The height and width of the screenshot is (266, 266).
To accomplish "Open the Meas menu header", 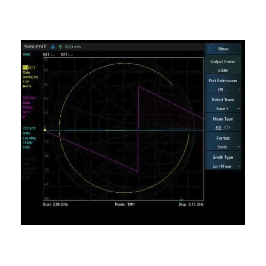I will click(x=224, y=49).
